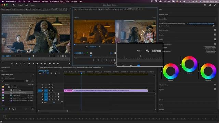Open Lumetri Color panel menu icon
The width and height of the screenshot is (219, 123).
tap(216, 19)
